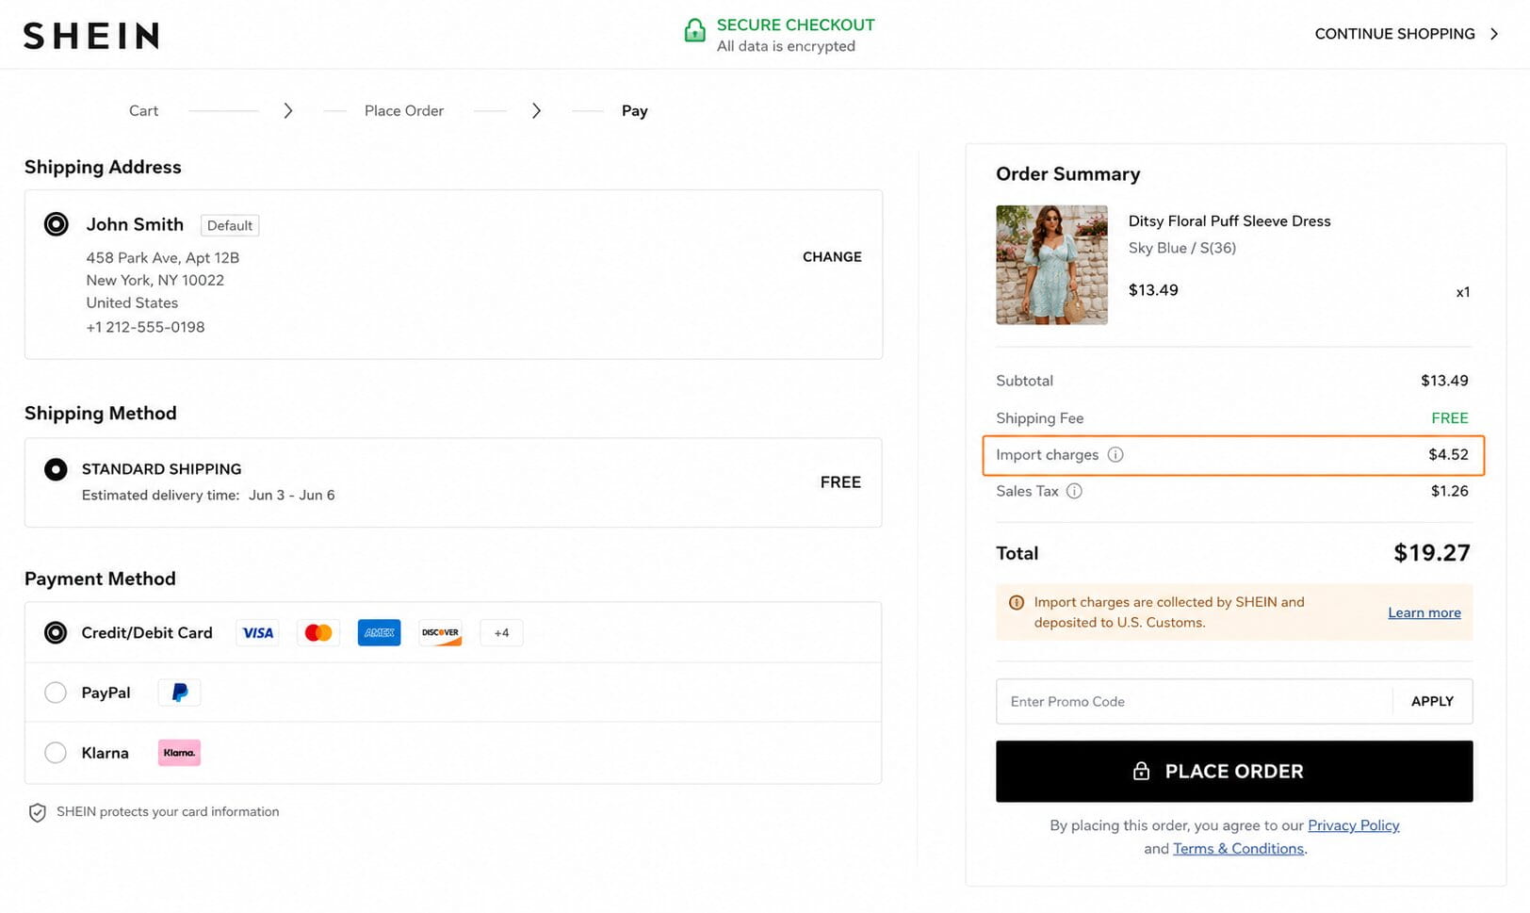Show the +4 more card types

click(501, 633)
